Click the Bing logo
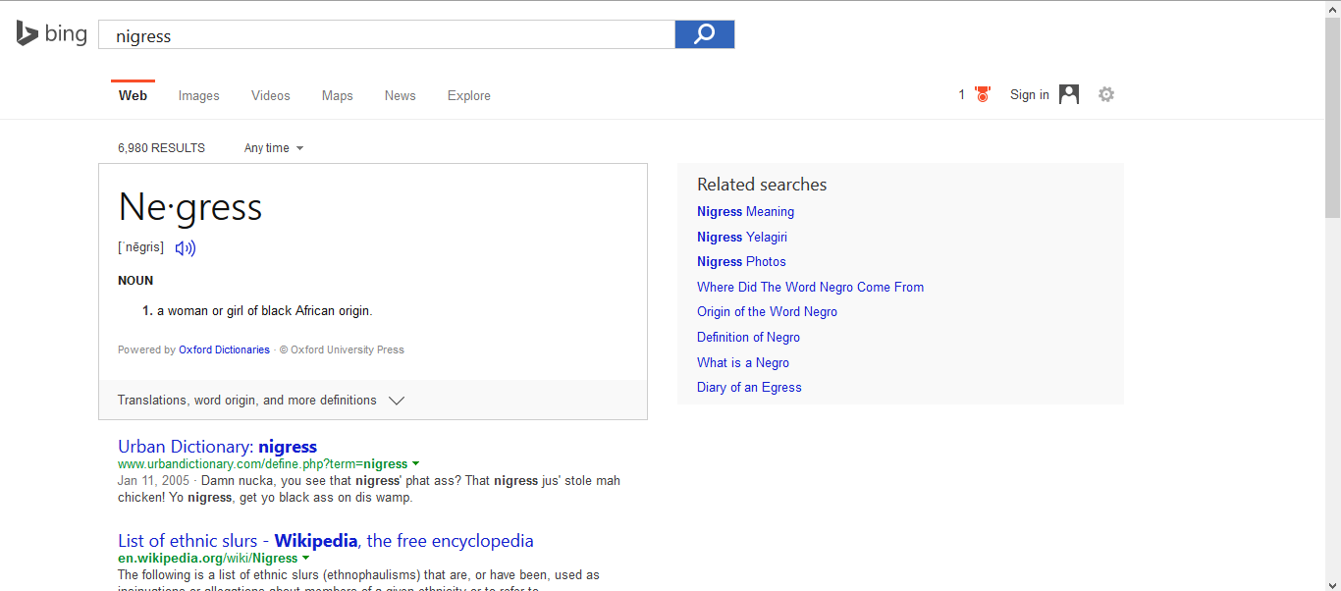 click(x=51, y=34)
